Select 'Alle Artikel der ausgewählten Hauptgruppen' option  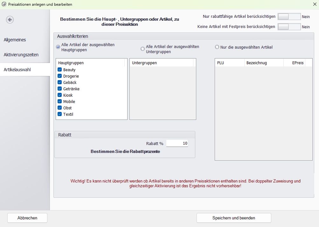pyautogui.click(x=58, y=47)
